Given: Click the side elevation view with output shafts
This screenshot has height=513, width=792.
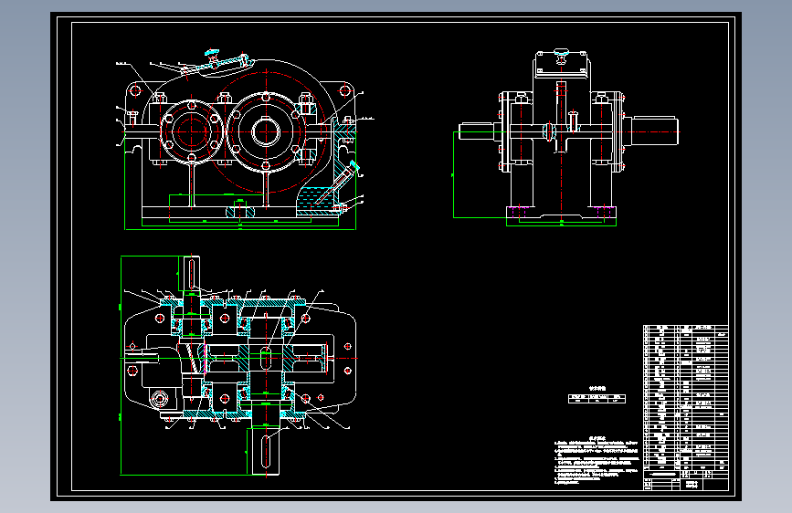Looking at the screenshot, I should tap(565, 137).
